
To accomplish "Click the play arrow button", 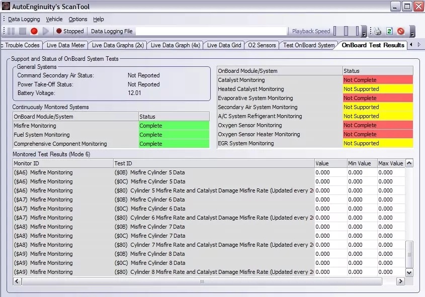I will 46,31.
